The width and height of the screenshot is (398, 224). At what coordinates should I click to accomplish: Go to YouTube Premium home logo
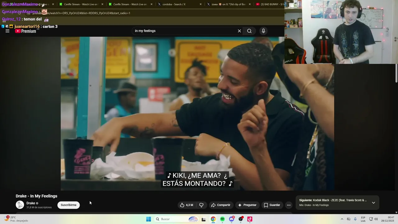click(25, 31)
